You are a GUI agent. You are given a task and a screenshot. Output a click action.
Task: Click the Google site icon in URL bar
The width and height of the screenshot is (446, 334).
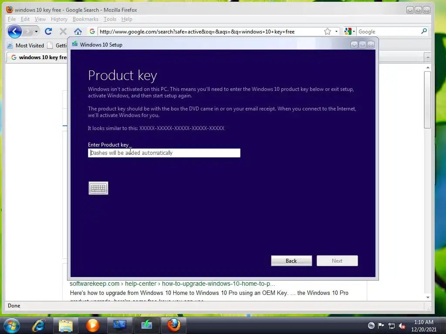tap(92, 31)
